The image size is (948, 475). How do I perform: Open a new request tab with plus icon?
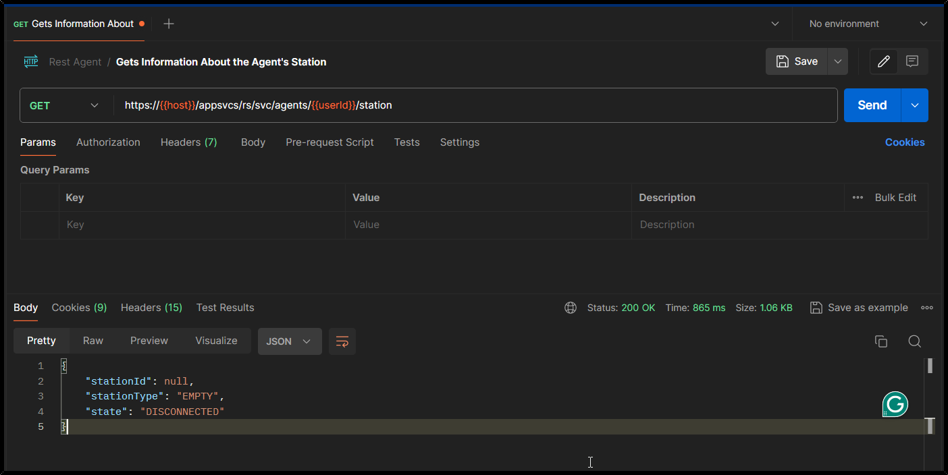(x=169, y=24)
